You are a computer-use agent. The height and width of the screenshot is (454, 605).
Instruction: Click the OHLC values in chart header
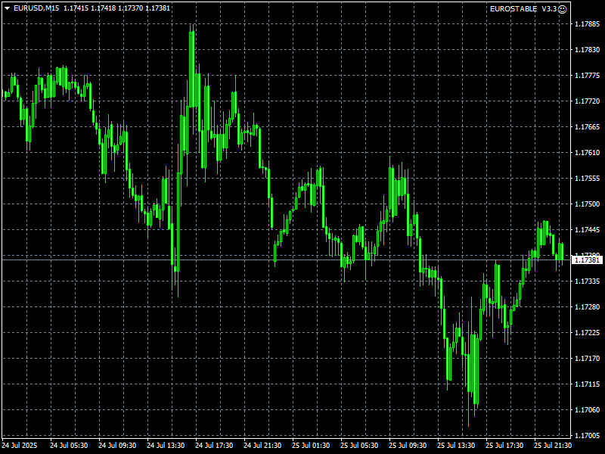click(x=116, y=8)
